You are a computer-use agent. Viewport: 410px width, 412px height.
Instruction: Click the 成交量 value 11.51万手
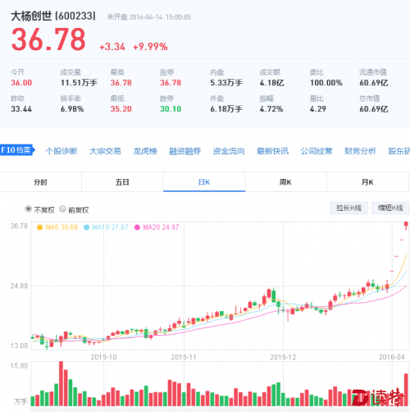[x=79, y=83]
